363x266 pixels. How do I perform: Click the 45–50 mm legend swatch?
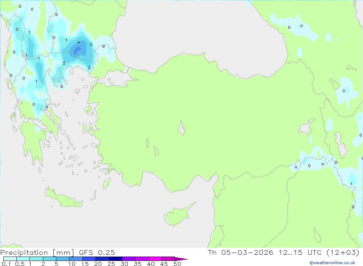click(168, 259)
